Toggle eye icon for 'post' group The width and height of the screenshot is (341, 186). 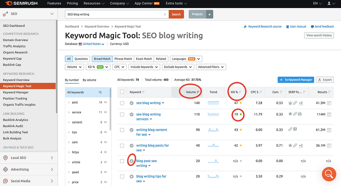point(105,102)
